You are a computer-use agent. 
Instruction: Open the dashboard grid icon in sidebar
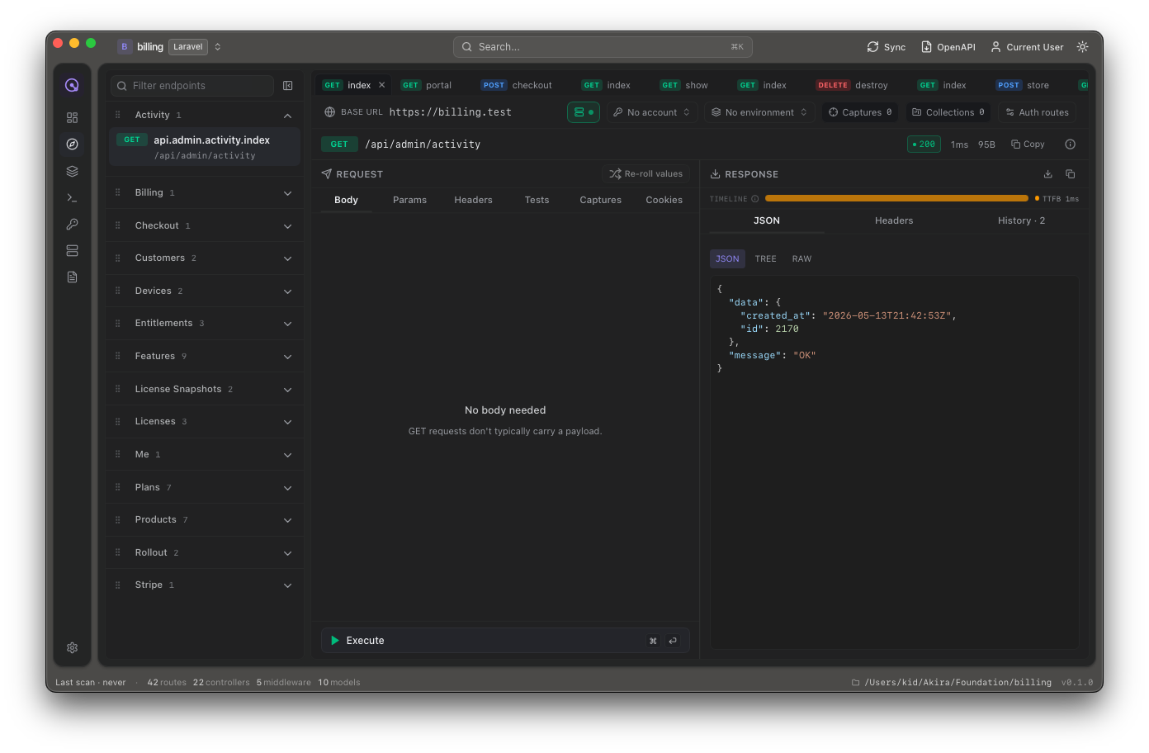coord(72,118)
